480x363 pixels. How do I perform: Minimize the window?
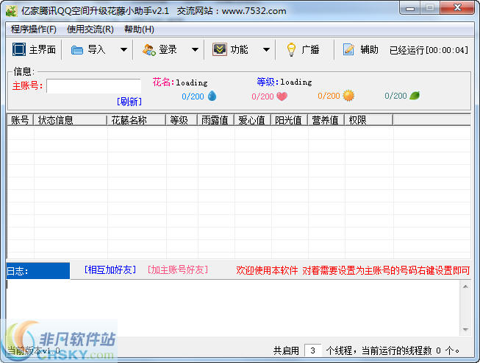410,8
